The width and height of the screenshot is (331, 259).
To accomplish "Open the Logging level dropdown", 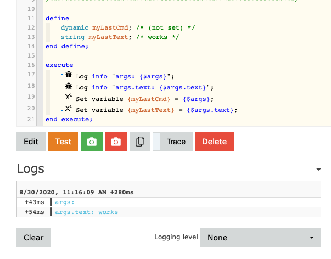I will (x=261, y=238).
